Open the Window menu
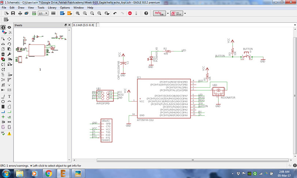 tap(79, 8)
